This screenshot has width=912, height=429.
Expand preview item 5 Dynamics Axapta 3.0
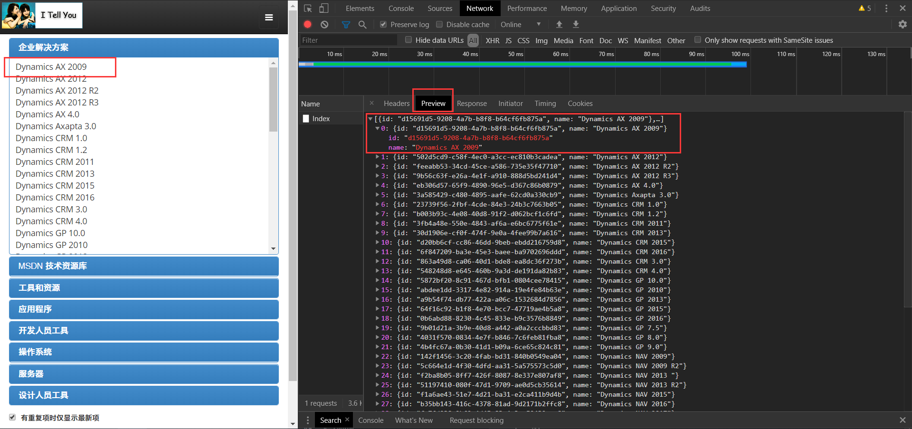378,195
